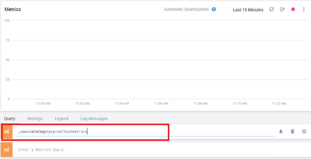The width and height of the screenshot is (311, 159).
Task: Create alert with the bell icon
Action: [281, 131]
